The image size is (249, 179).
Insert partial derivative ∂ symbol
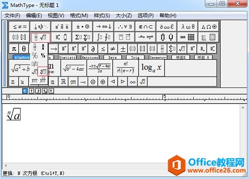(93, 49)
